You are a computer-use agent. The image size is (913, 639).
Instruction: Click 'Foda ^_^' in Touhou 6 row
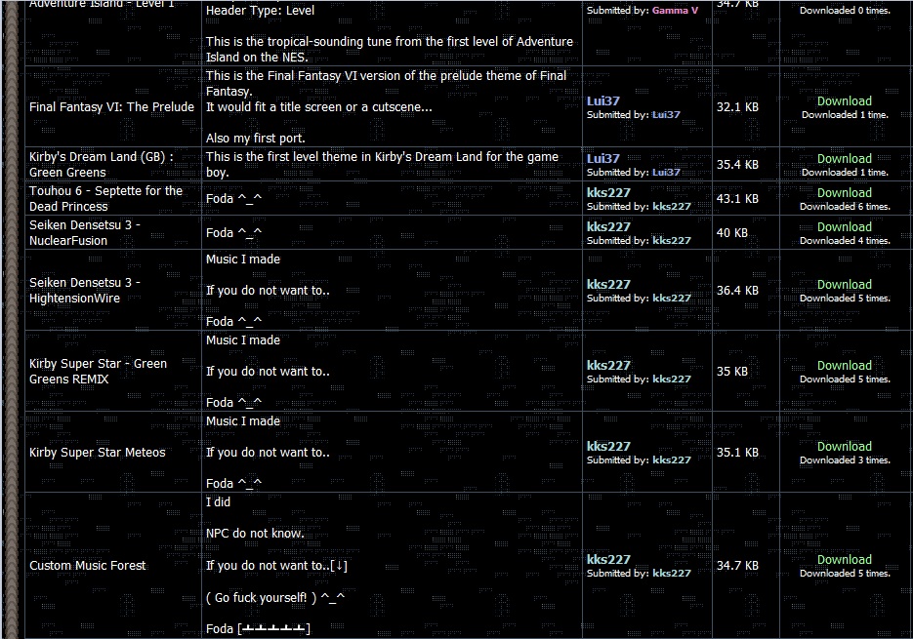(x=233, y=199)
